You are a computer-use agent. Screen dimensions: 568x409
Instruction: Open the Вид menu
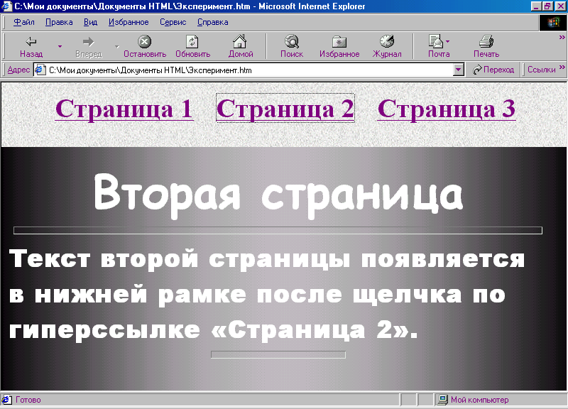90,22
